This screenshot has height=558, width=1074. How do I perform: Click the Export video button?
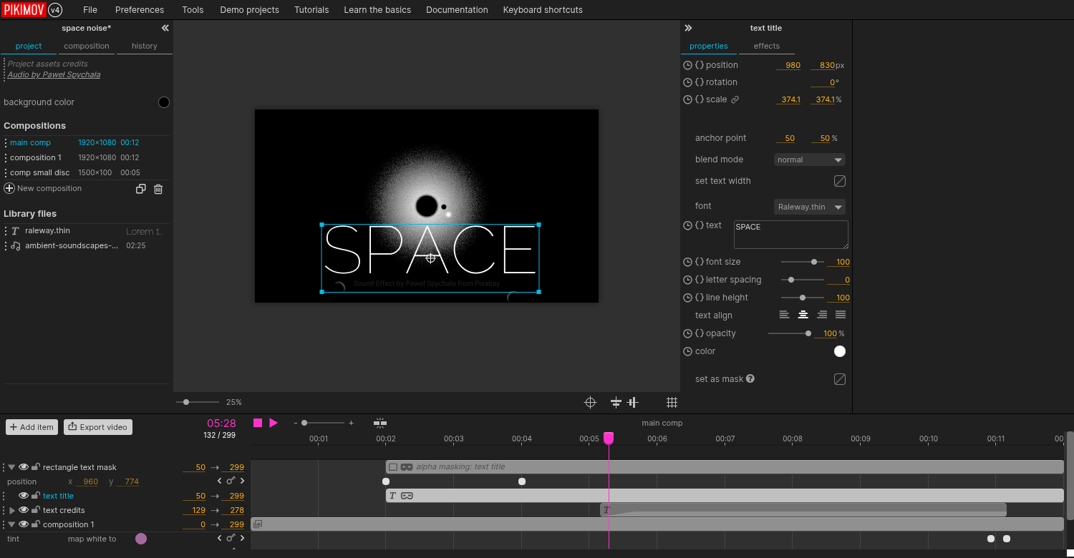tap(98, 427)
